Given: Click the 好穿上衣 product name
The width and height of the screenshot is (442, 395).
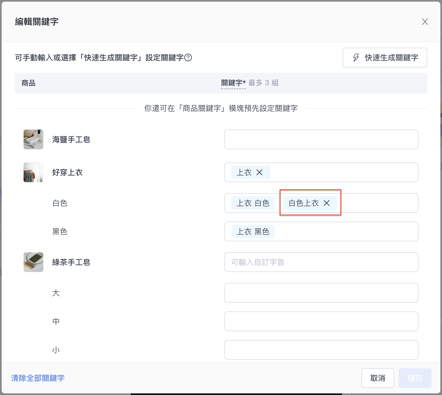Looking at the screenshot, I should (67, 172).
